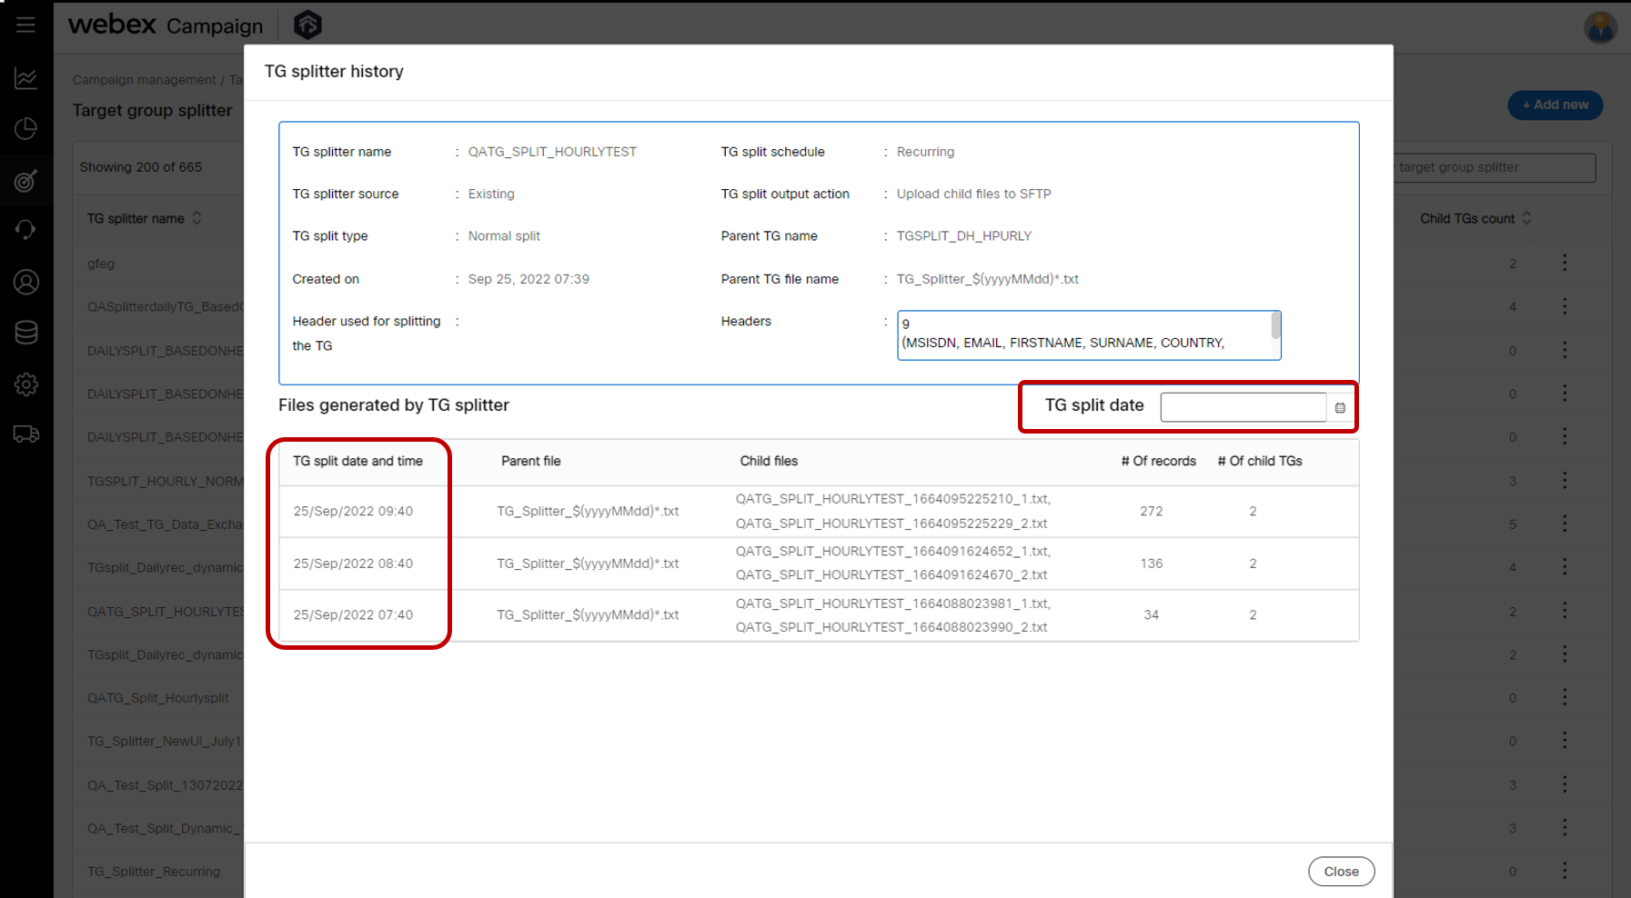Open more options for QA_Test_TG_Data_Excha row
This screenshot has height=898, width=1631.
click(x=1565, y=524)
